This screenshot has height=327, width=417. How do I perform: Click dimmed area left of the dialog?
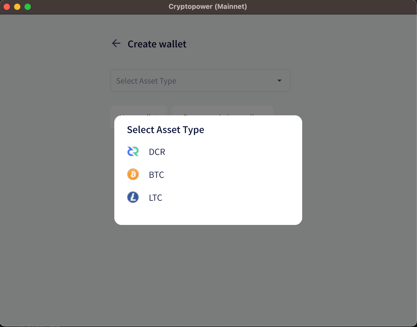(x=57, y=169)
